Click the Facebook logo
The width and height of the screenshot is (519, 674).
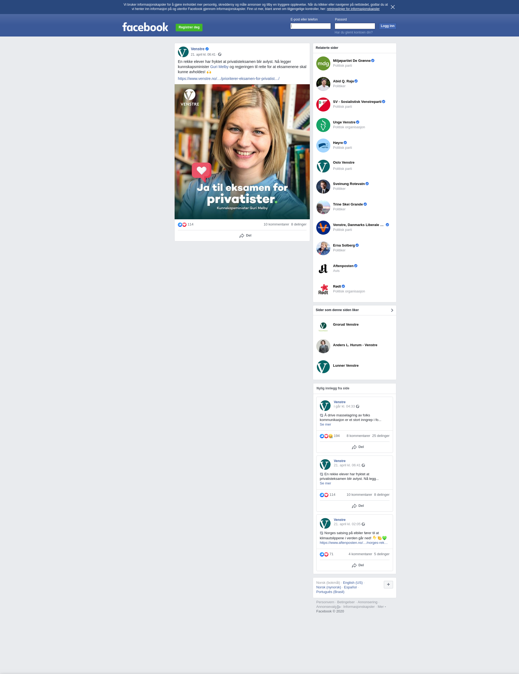145,27
